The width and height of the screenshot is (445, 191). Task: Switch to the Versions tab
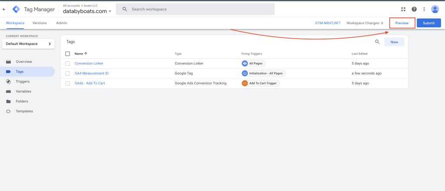(40, 23)
